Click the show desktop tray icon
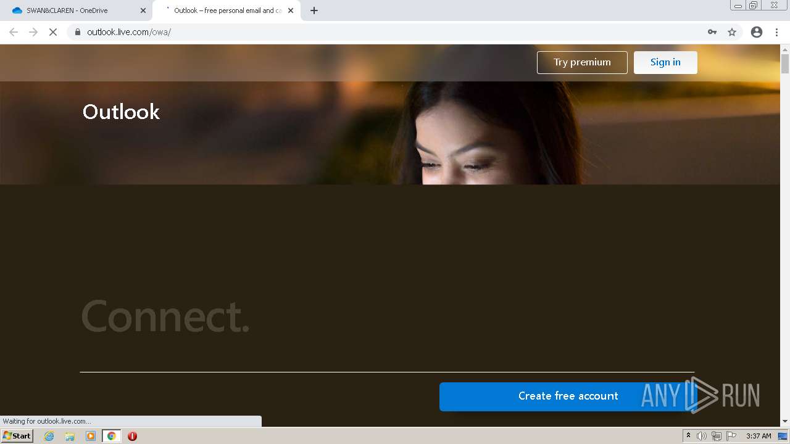 [x=783, y=436]
